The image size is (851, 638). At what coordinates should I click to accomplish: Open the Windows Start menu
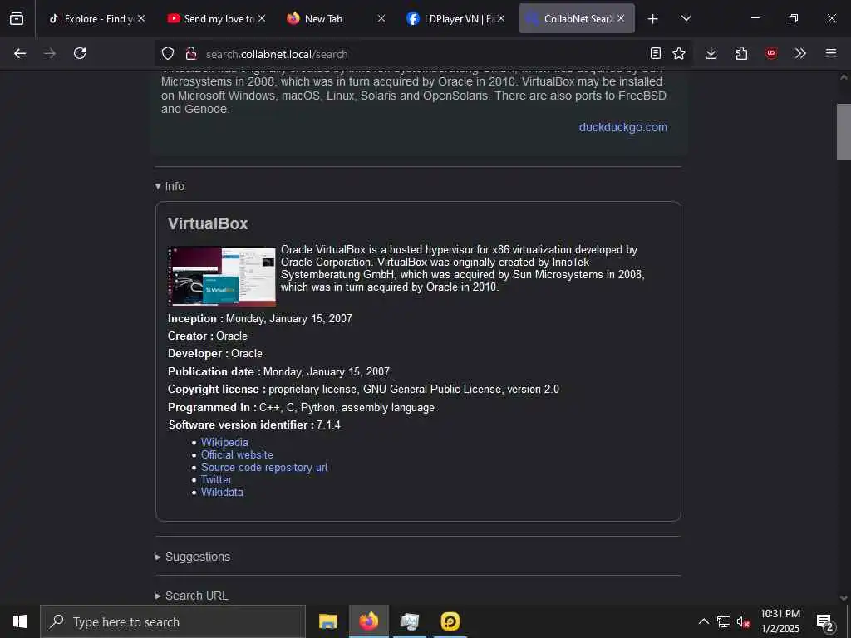pos(20,621)
